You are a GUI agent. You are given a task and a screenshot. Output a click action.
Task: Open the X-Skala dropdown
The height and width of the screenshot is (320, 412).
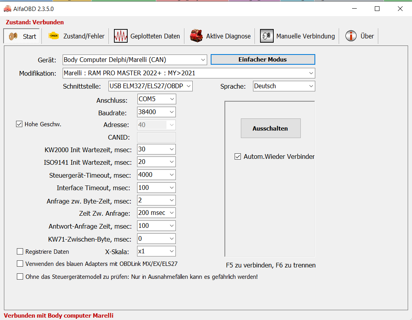click(157, 251)
